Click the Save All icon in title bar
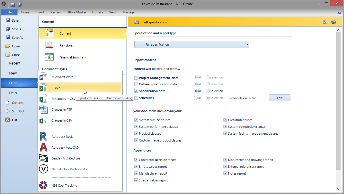The image size is (344, 194). pos(20,4)
